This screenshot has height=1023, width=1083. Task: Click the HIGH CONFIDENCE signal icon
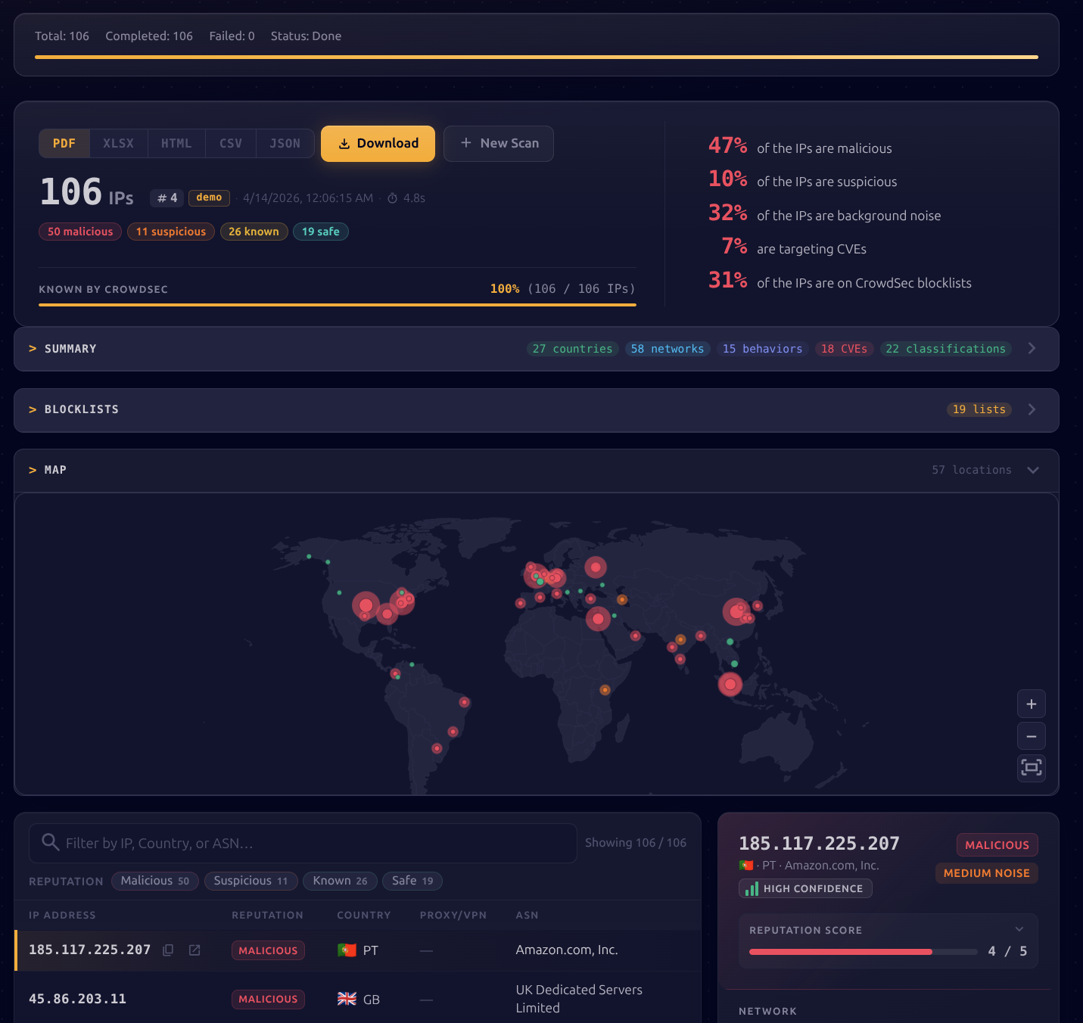click(751, 888)
